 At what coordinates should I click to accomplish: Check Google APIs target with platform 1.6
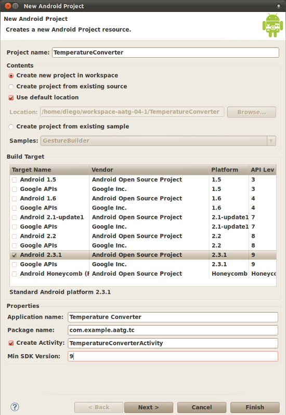pos(14,209)
